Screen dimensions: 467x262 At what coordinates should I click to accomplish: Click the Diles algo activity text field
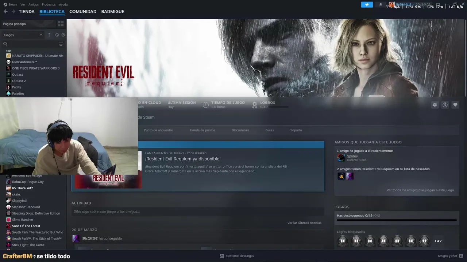(x=198, y=211)
